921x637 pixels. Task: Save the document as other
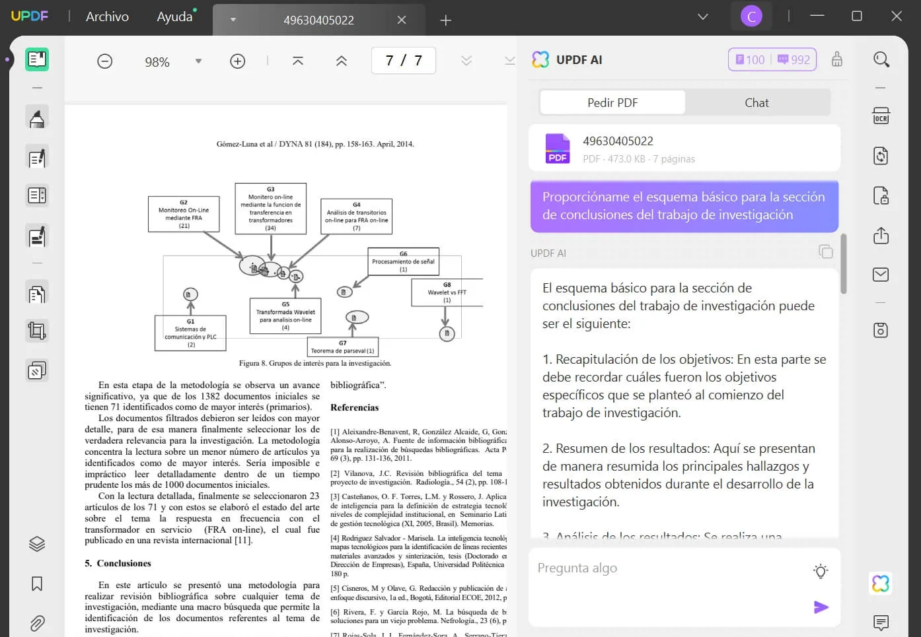(881, 330)
